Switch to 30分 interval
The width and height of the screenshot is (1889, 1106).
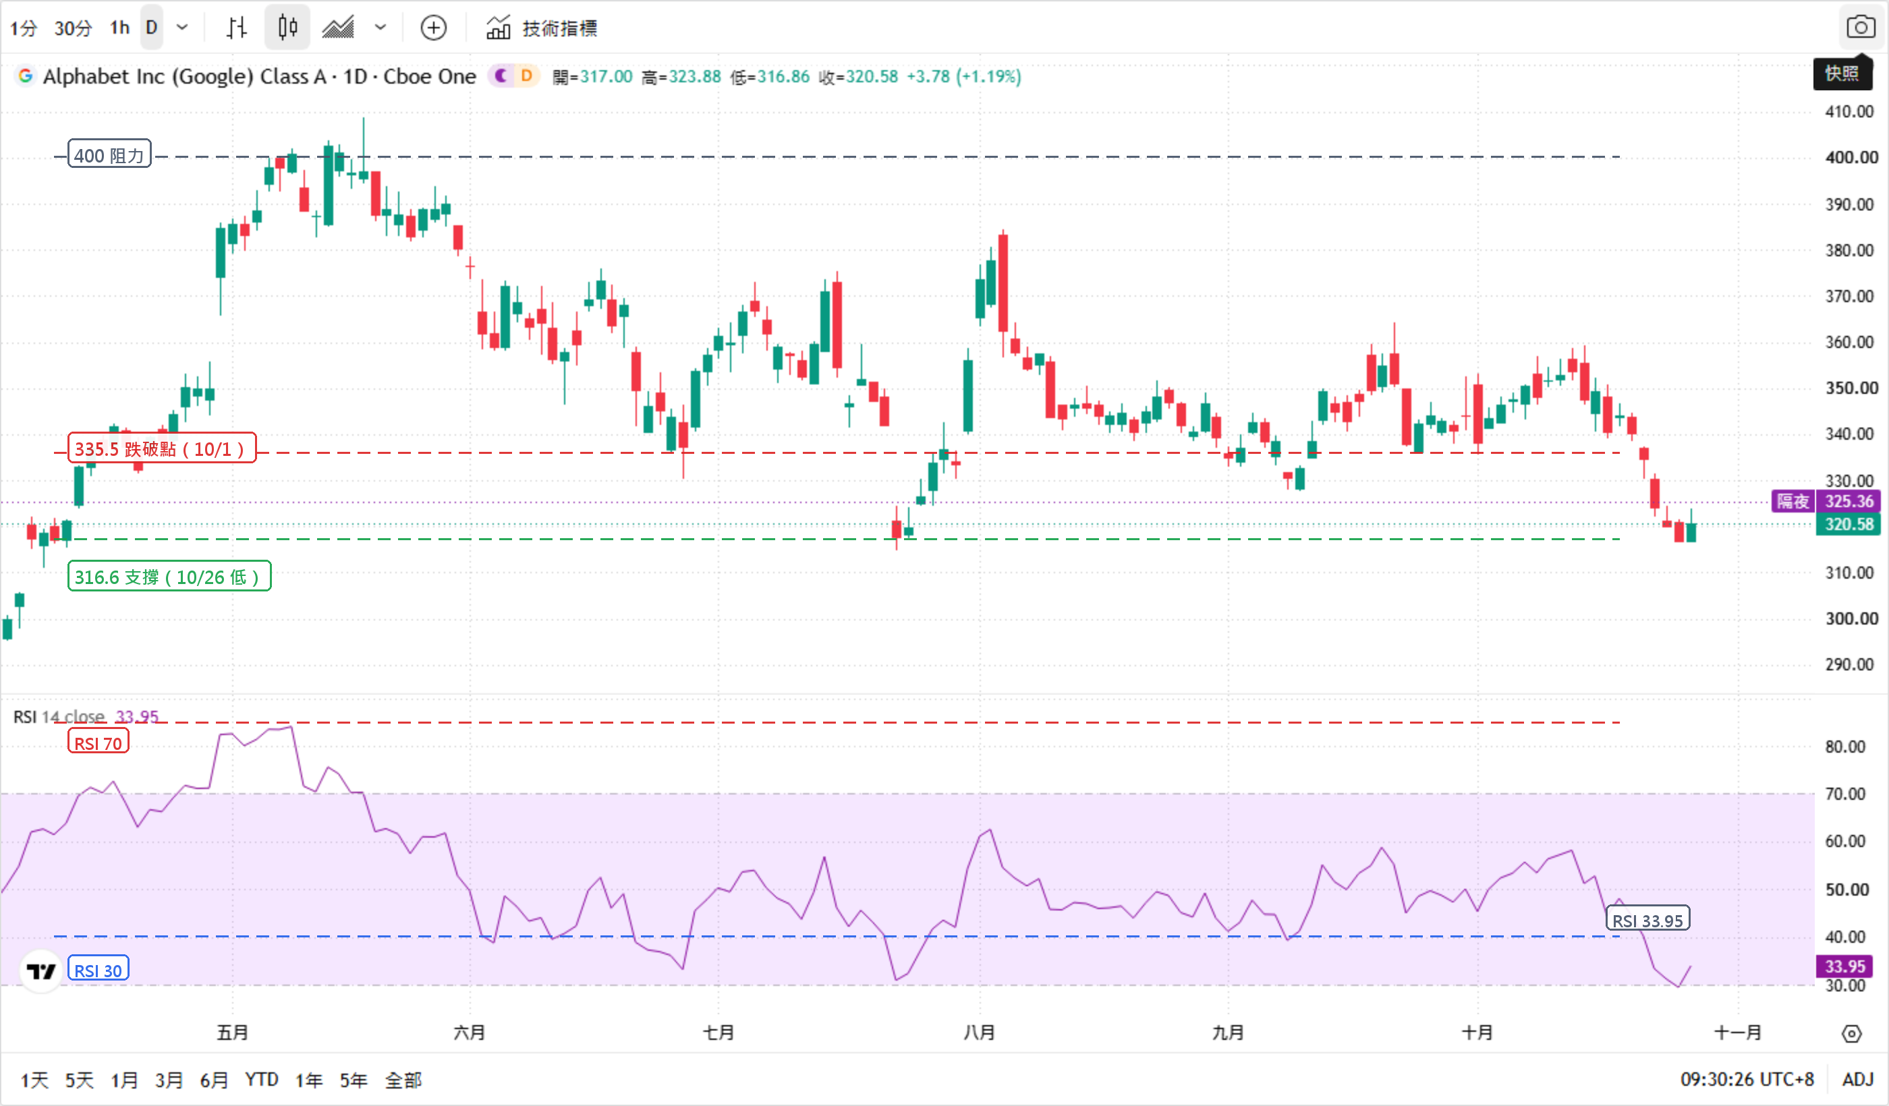point(73,28)
